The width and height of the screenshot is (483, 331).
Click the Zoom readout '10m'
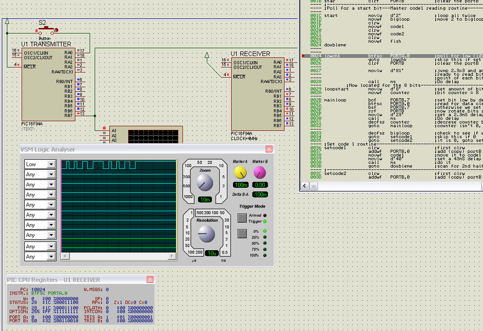pyautogui.click(x=205, y=200)
